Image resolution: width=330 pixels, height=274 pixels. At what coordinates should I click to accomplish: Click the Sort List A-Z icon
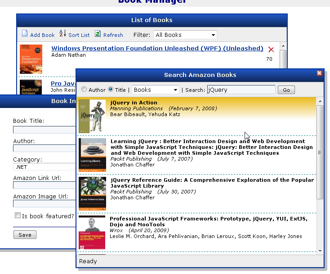point(62,34)
